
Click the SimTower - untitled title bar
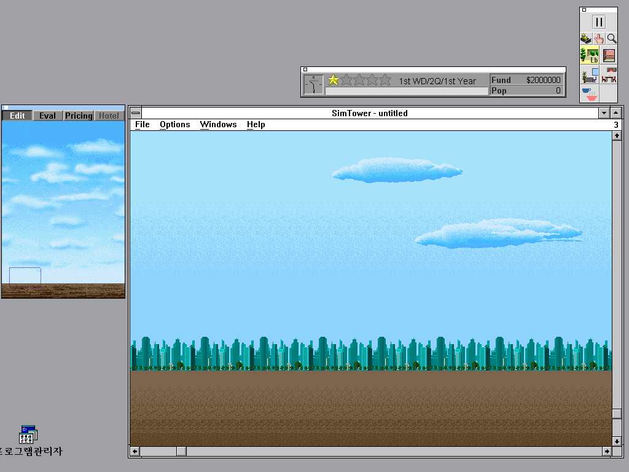369,113
